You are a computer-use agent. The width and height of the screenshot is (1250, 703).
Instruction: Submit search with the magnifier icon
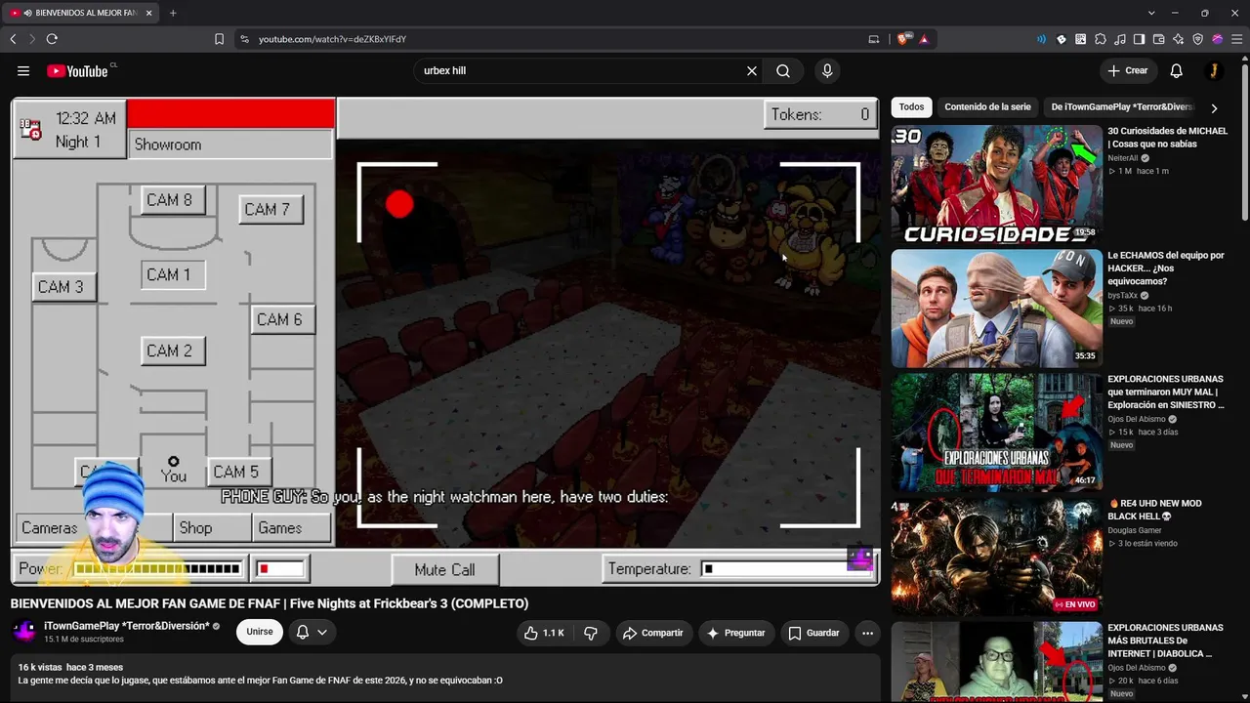[x=783, y=70]
